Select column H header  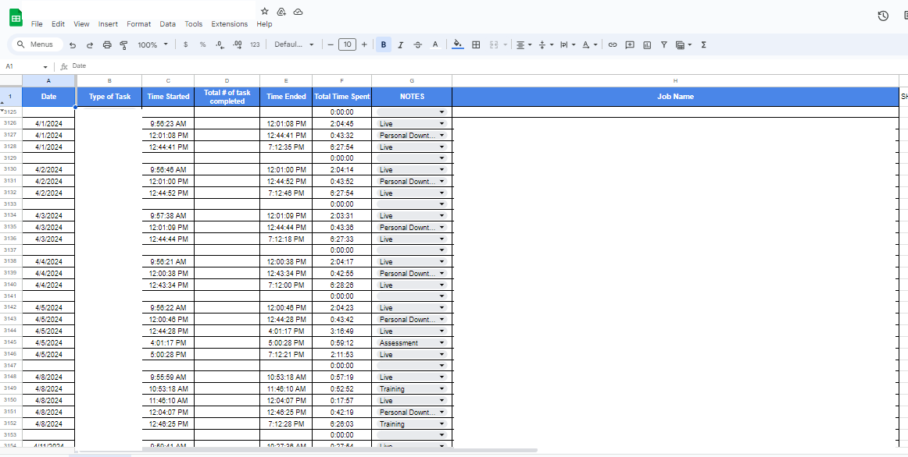675,81
